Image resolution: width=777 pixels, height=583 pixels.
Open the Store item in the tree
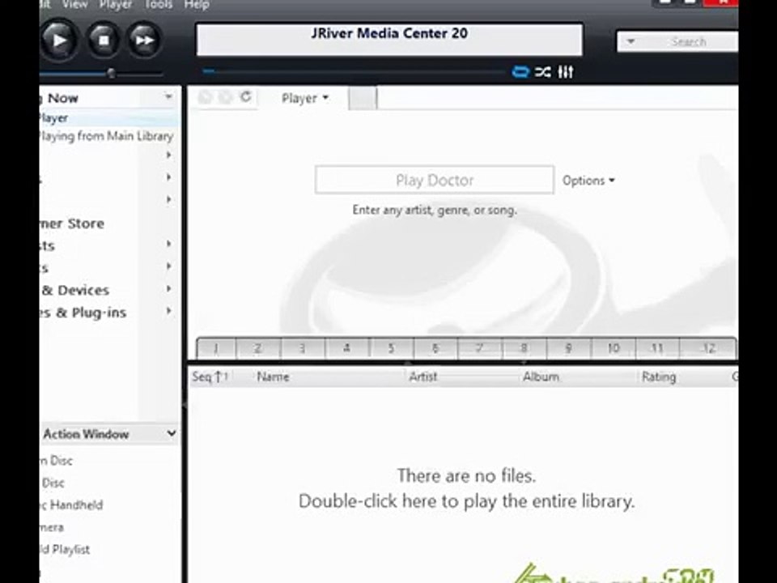click(72, 223)
